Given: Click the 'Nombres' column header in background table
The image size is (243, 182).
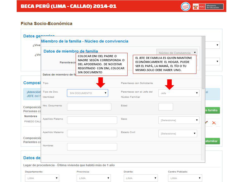Looking at the screenshot, I should point(31,116).
